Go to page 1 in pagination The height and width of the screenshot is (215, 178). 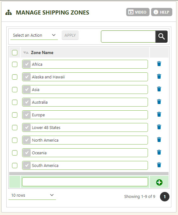tap(164, 197)
